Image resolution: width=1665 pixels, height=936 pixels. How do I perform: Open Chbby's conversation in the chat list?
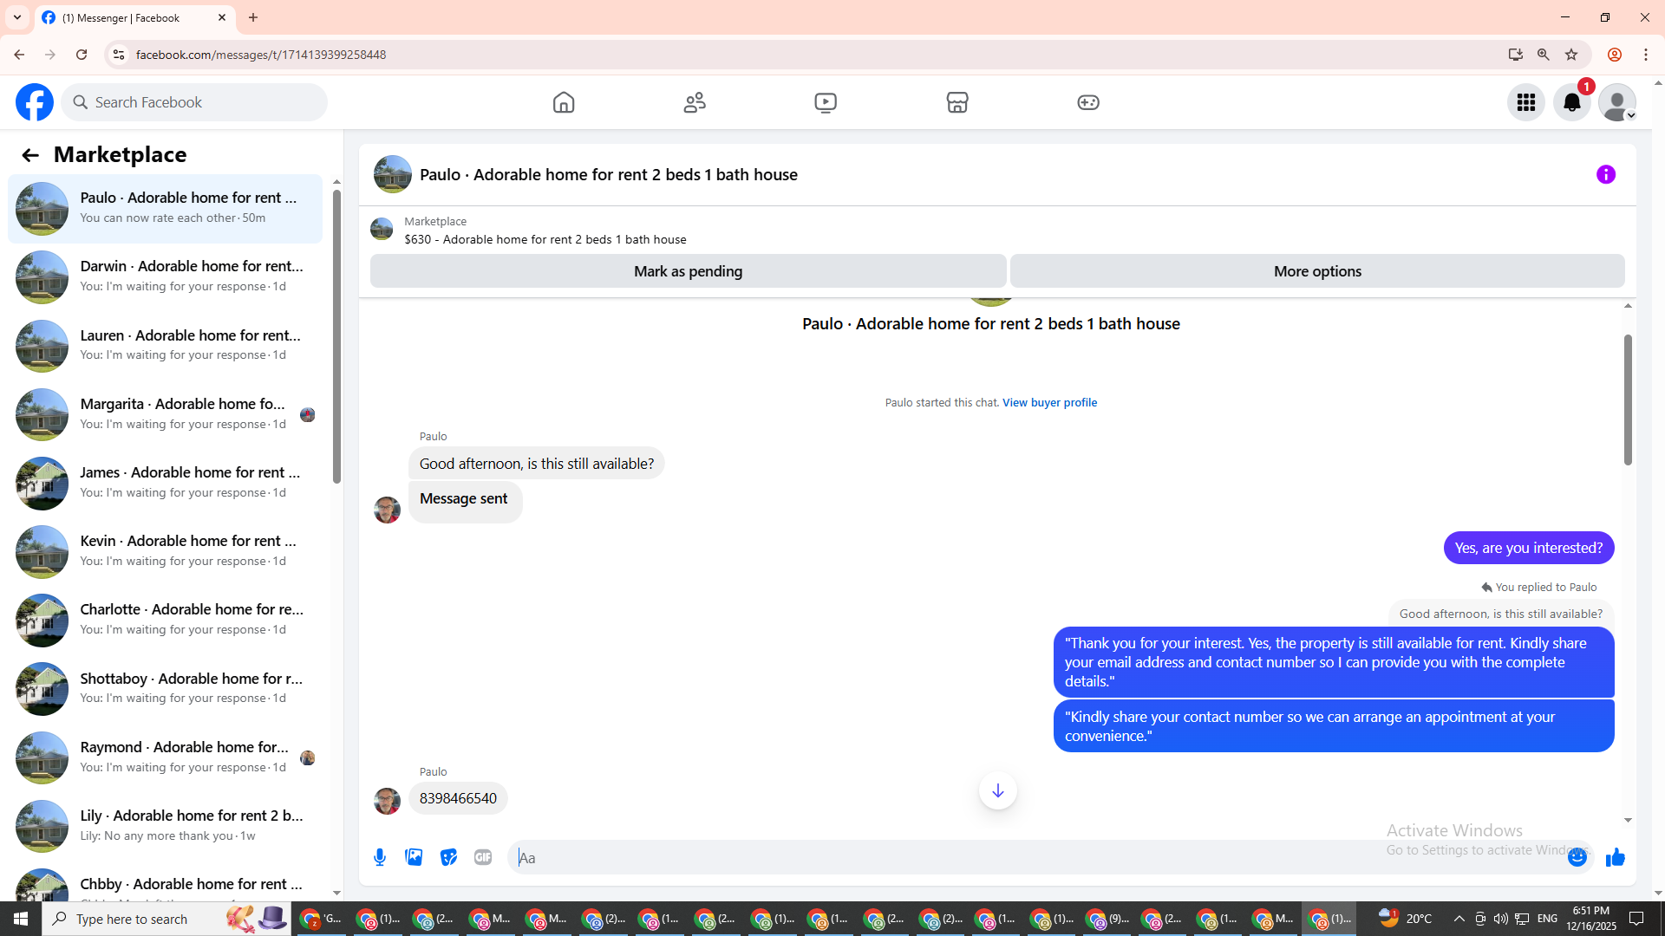point(165,884)
